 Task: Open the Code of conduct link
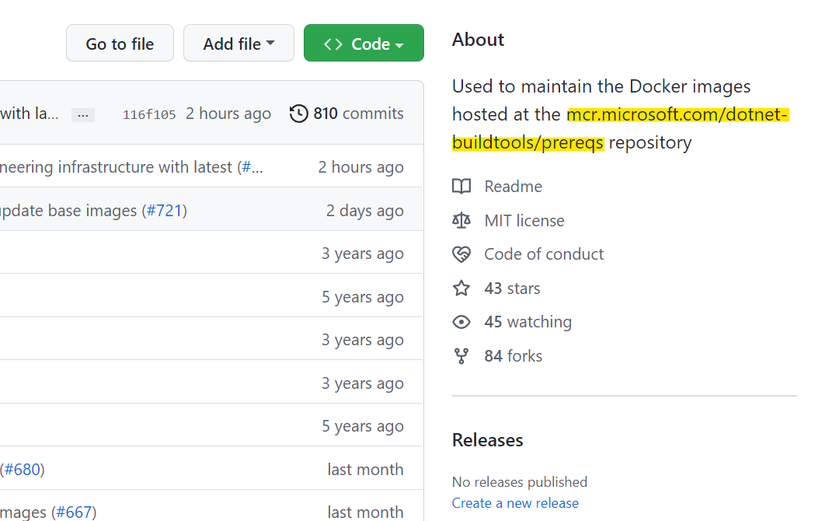pos(544,254)
